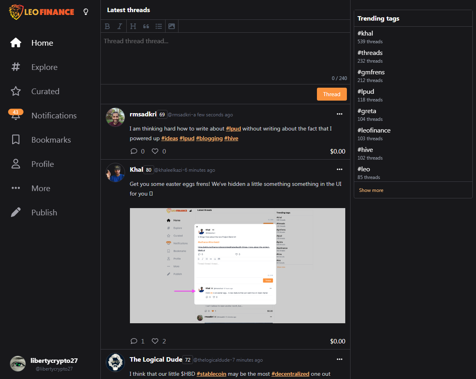Viewport: 476px width, 379px height.
Task: Click the #ideas hashtag link
Action: click(169, 139)
